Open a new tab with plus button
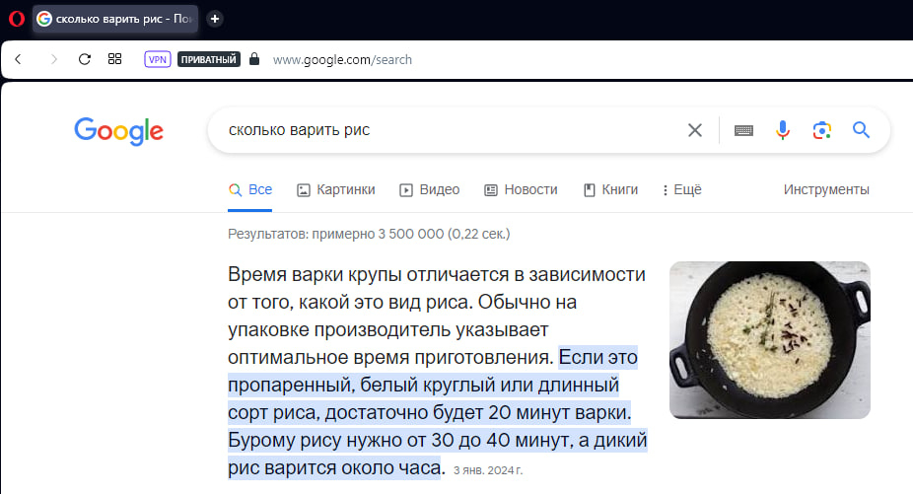The height and width of the screenshot is (494, 913). (x=215, y=19)
